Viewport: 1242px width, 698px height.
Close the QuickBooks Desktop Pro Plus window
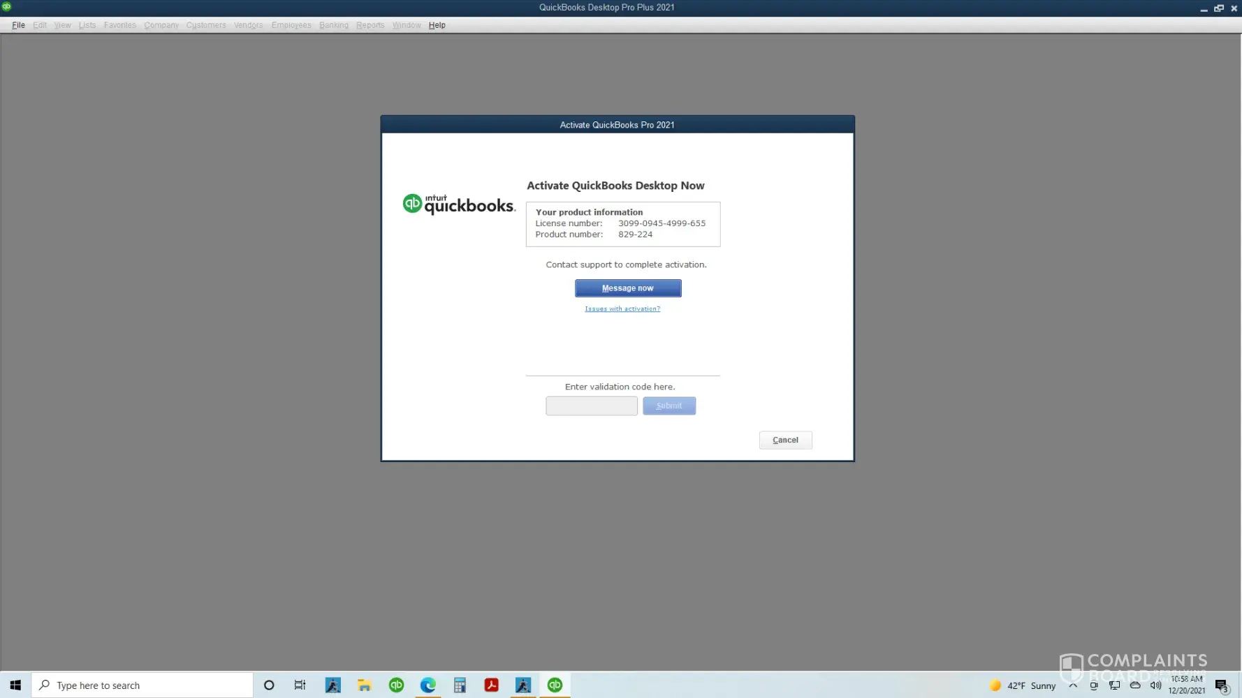[1234, 8]
